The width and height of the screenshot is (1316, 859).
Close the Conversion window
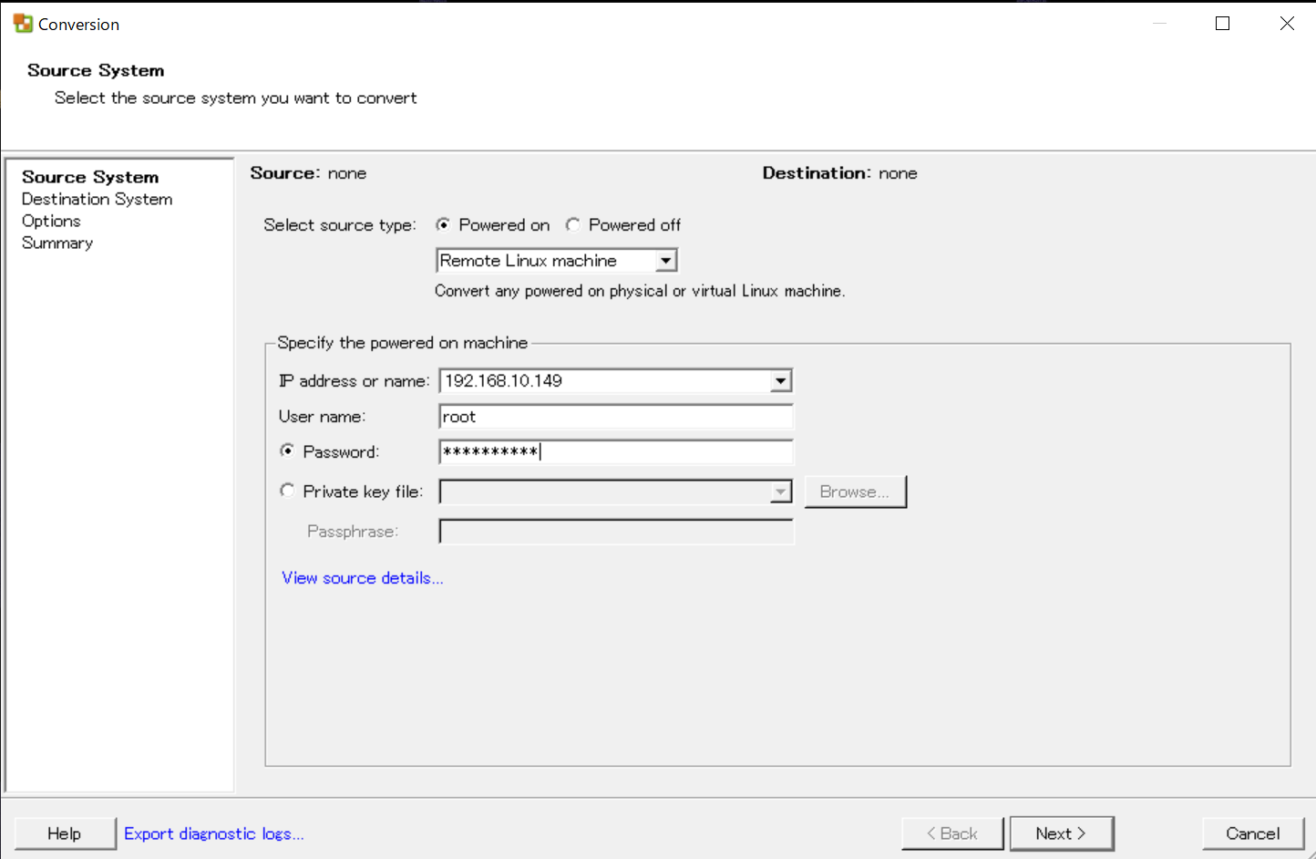click(1287, 24)
